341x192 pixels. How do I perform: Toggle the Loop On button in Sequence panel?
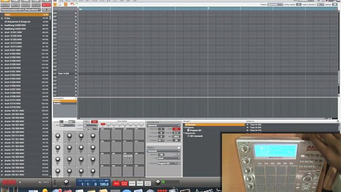click(x=176, y=129)
